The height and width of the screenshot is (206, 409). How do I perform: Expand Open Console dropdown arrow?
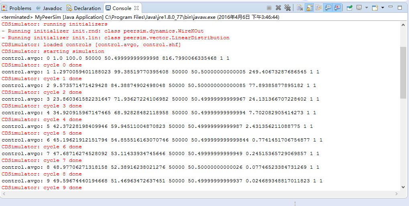click(x=383, y=8)
